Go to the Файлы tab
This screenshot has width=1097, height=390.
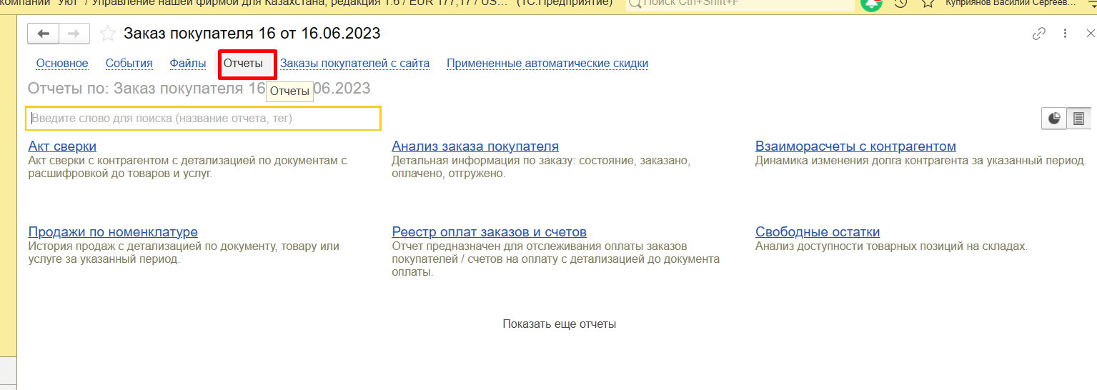coord(188,63)
